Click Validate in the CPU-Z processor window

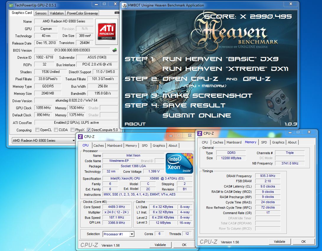click(160, 245)
